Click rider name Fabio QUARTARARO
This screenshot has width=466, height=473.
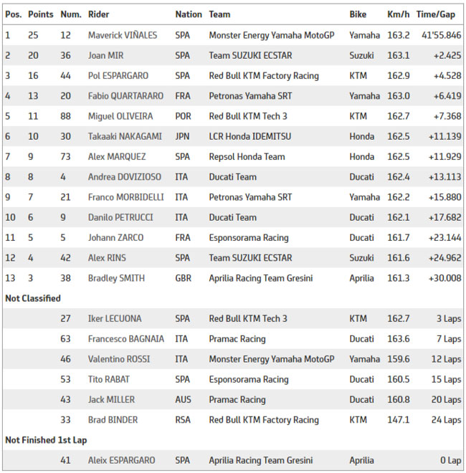click(125, 96)
